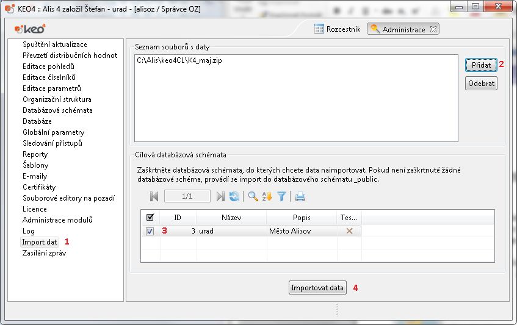Toggle the select-all checkbox in table header
Image resolution: width=517 pixels, height=325 pixels.
150,217
